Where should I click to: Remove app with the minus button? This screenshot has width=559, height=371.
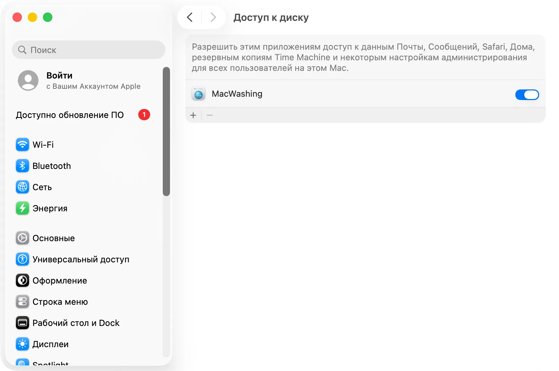pos(210,115)
